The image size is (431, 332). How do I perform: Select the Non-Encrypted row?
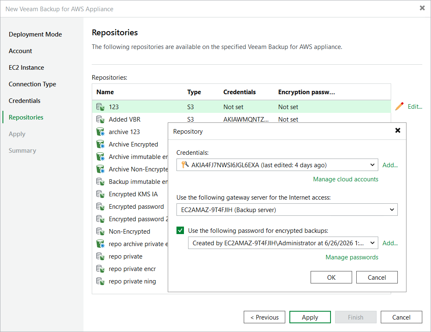(130, 232)
